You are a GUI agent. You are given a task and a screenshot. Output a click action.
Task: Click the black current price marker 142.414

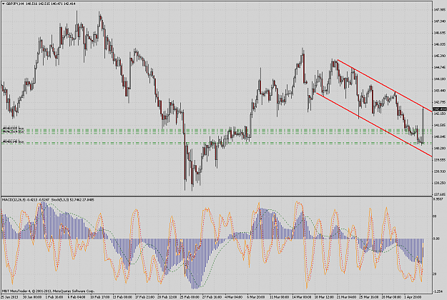point(439,109)
